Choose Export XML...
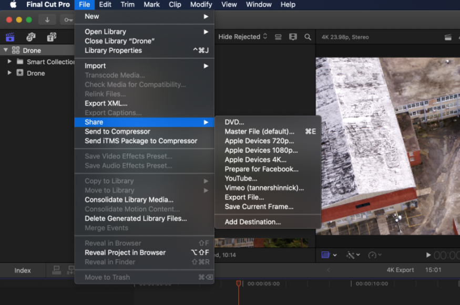 coord(145,103)
